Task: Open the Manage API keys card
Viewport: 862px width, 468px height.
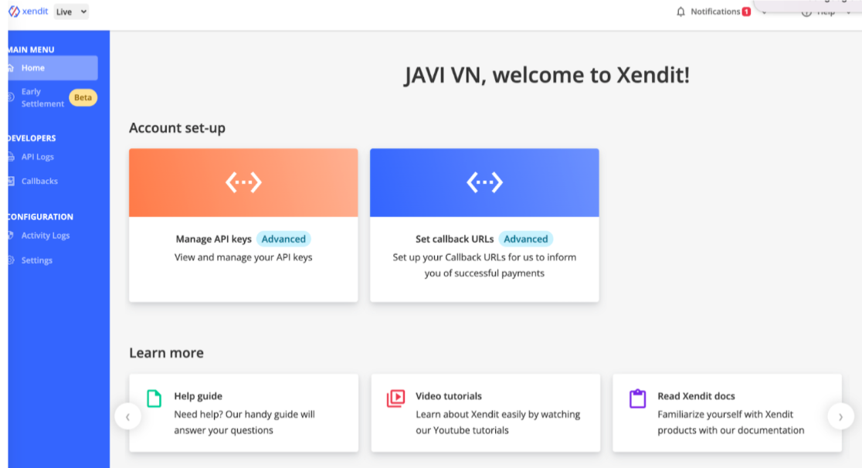Action: tap(243, 225)
